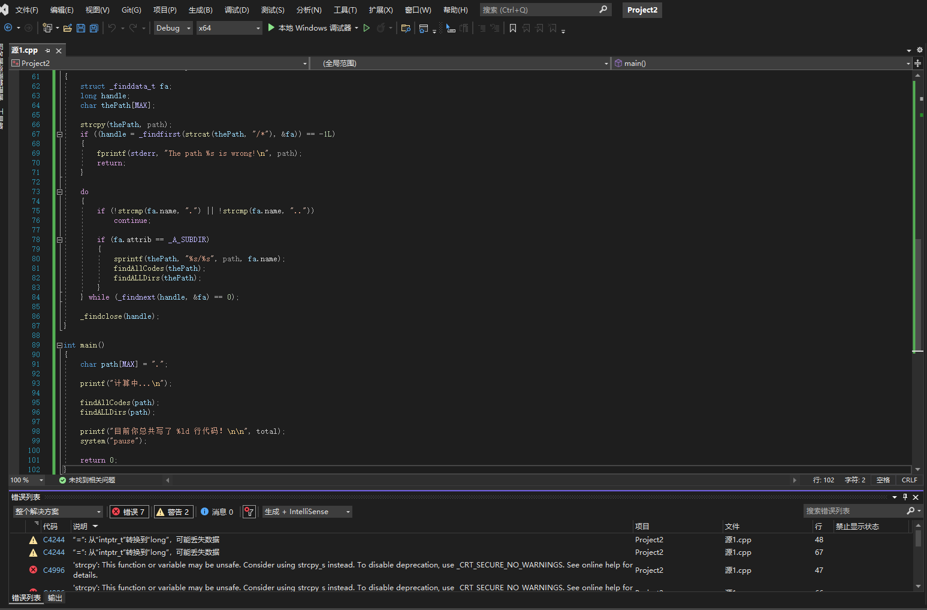Screen dimensions: 927x610
Task: Collapse the if block at line 67
Action: click(59, 134)
